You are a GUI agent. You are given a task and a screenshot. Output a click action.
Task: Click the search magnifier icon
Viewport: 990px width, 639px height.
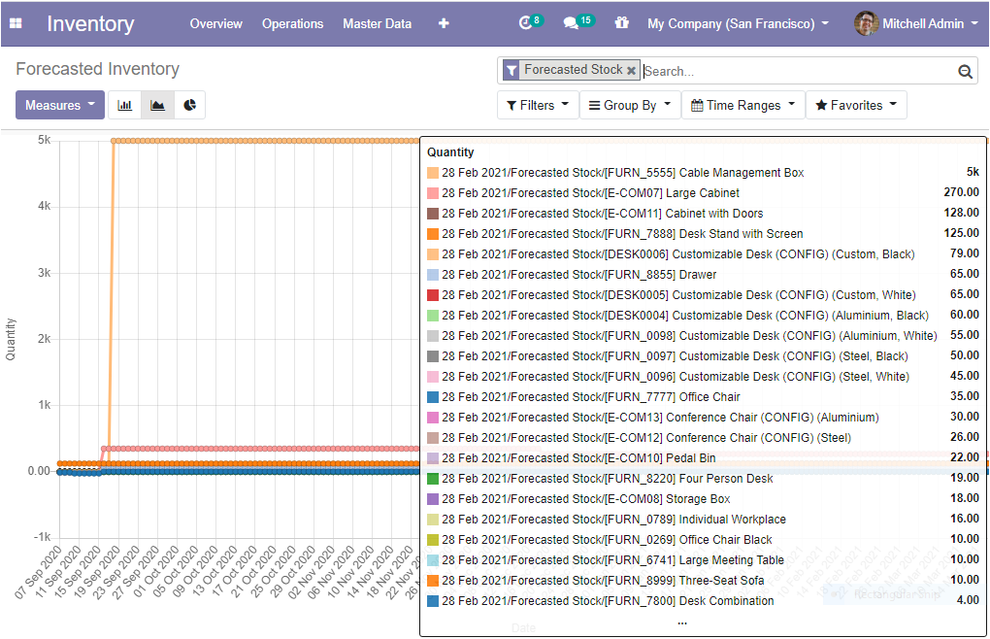click(x=965, y=71)
